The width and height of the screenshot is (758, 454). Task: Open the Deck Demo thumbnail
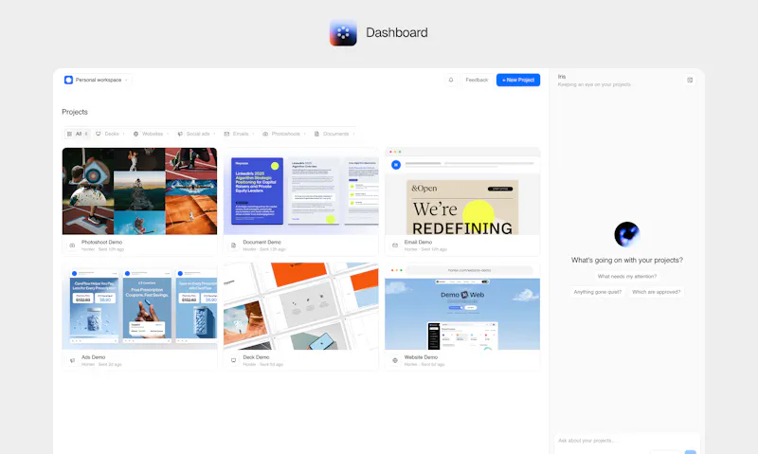[x=301, y=306]
